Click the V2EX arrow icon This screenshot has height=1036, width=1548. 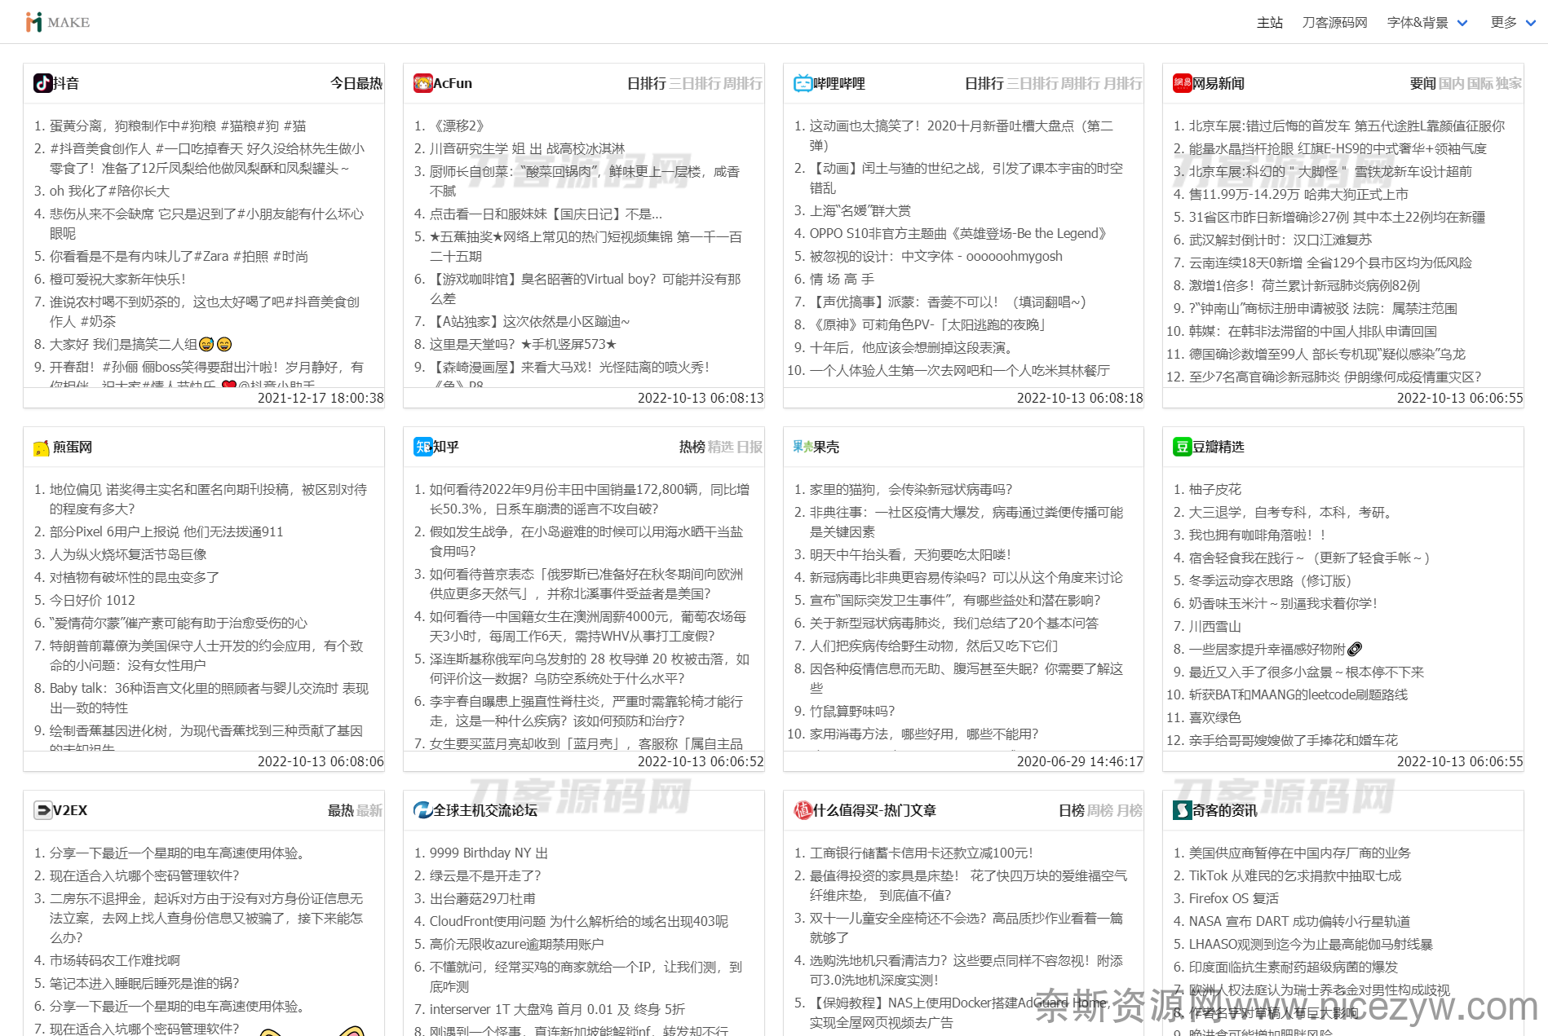[x=43, y=810]
